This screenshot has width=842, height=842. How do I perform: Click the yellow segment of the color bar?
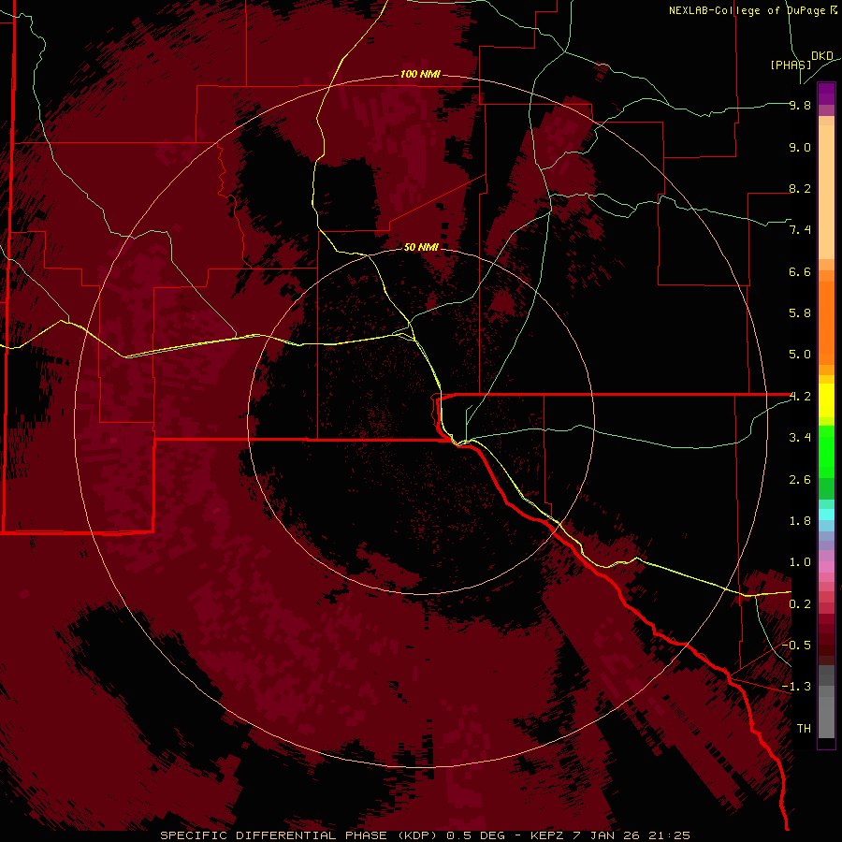tap(826, 400)
